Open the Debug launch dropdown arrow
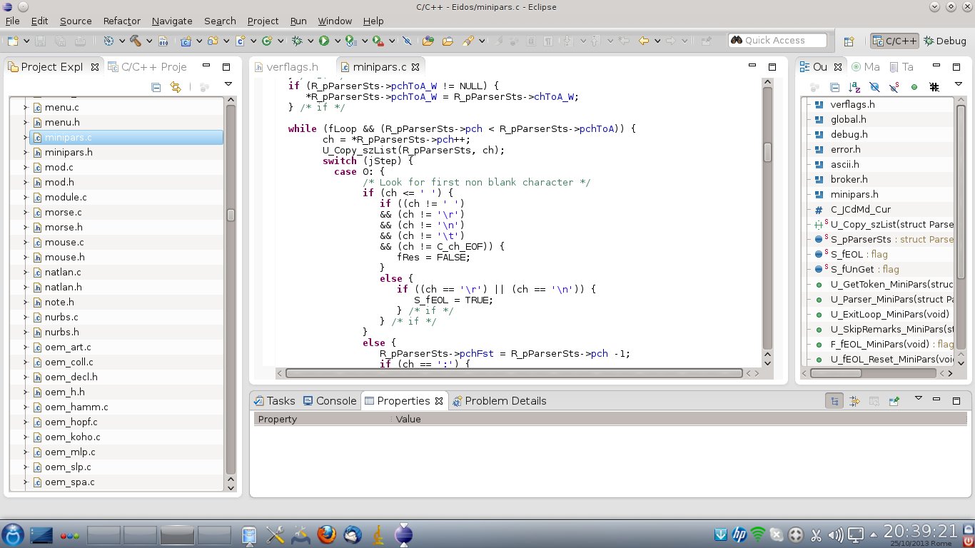This screenshot has width=975, height=548. [x=310, y=41]
